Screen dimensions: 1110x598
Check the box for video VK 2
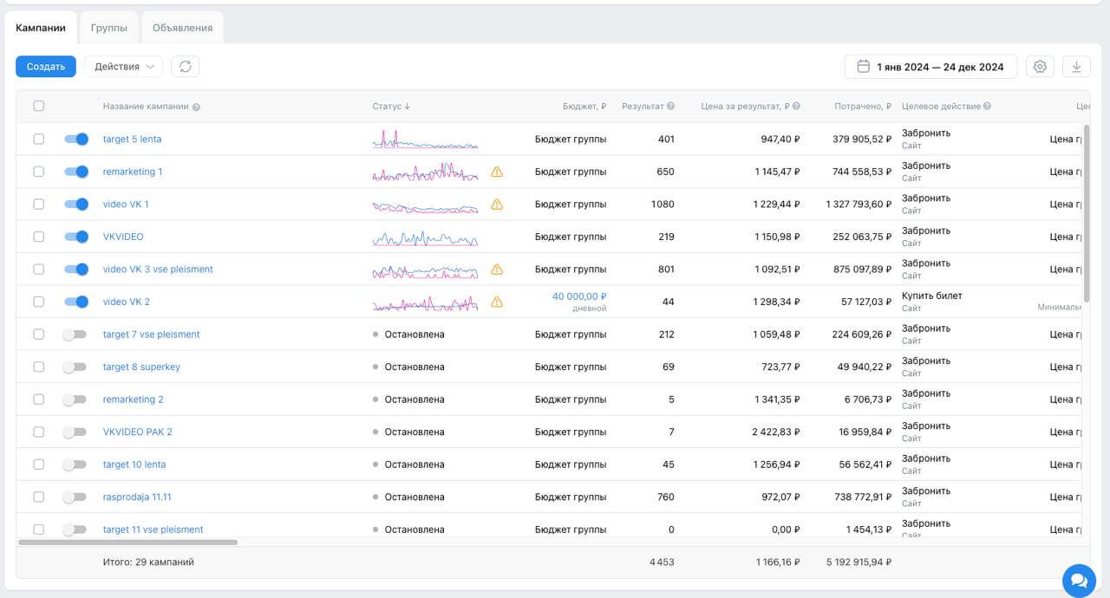coord(38,302)
